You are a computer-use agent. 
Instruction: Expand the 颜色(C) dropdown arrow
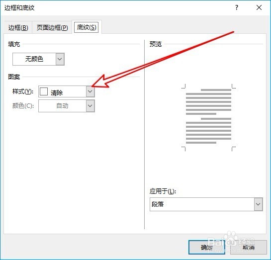coord(90,106)
